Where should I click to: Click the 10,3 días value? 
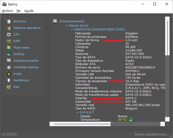132,81
